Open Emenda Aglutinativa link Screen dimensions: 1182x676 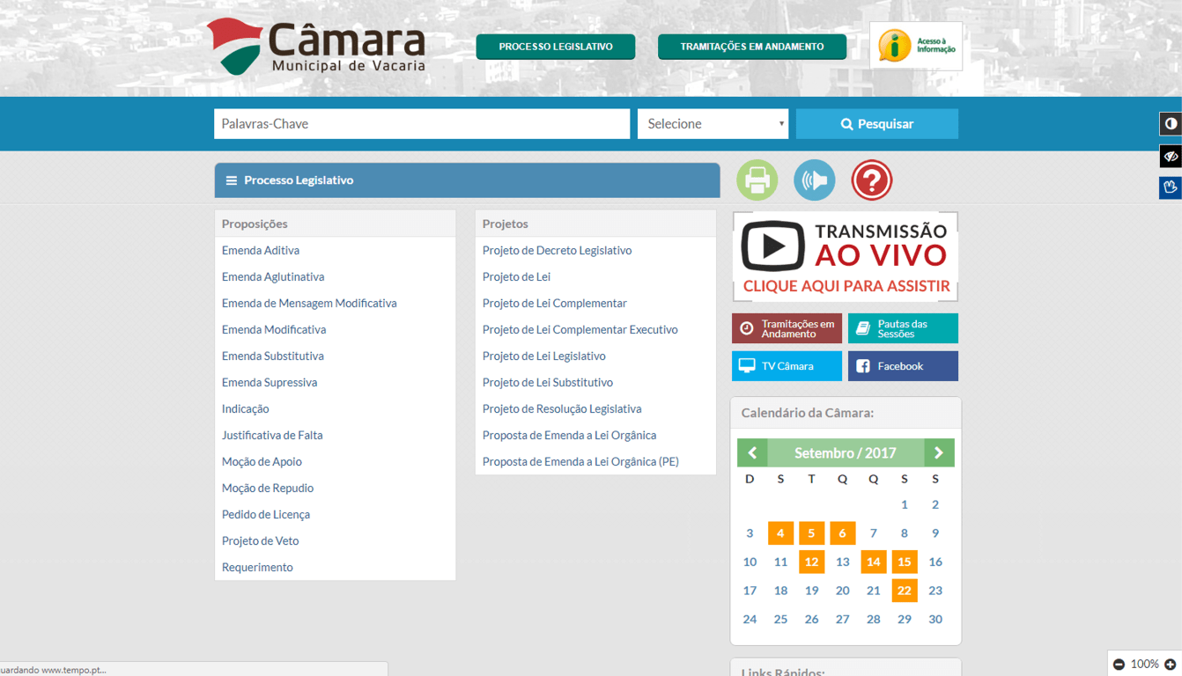coord(273,276)
